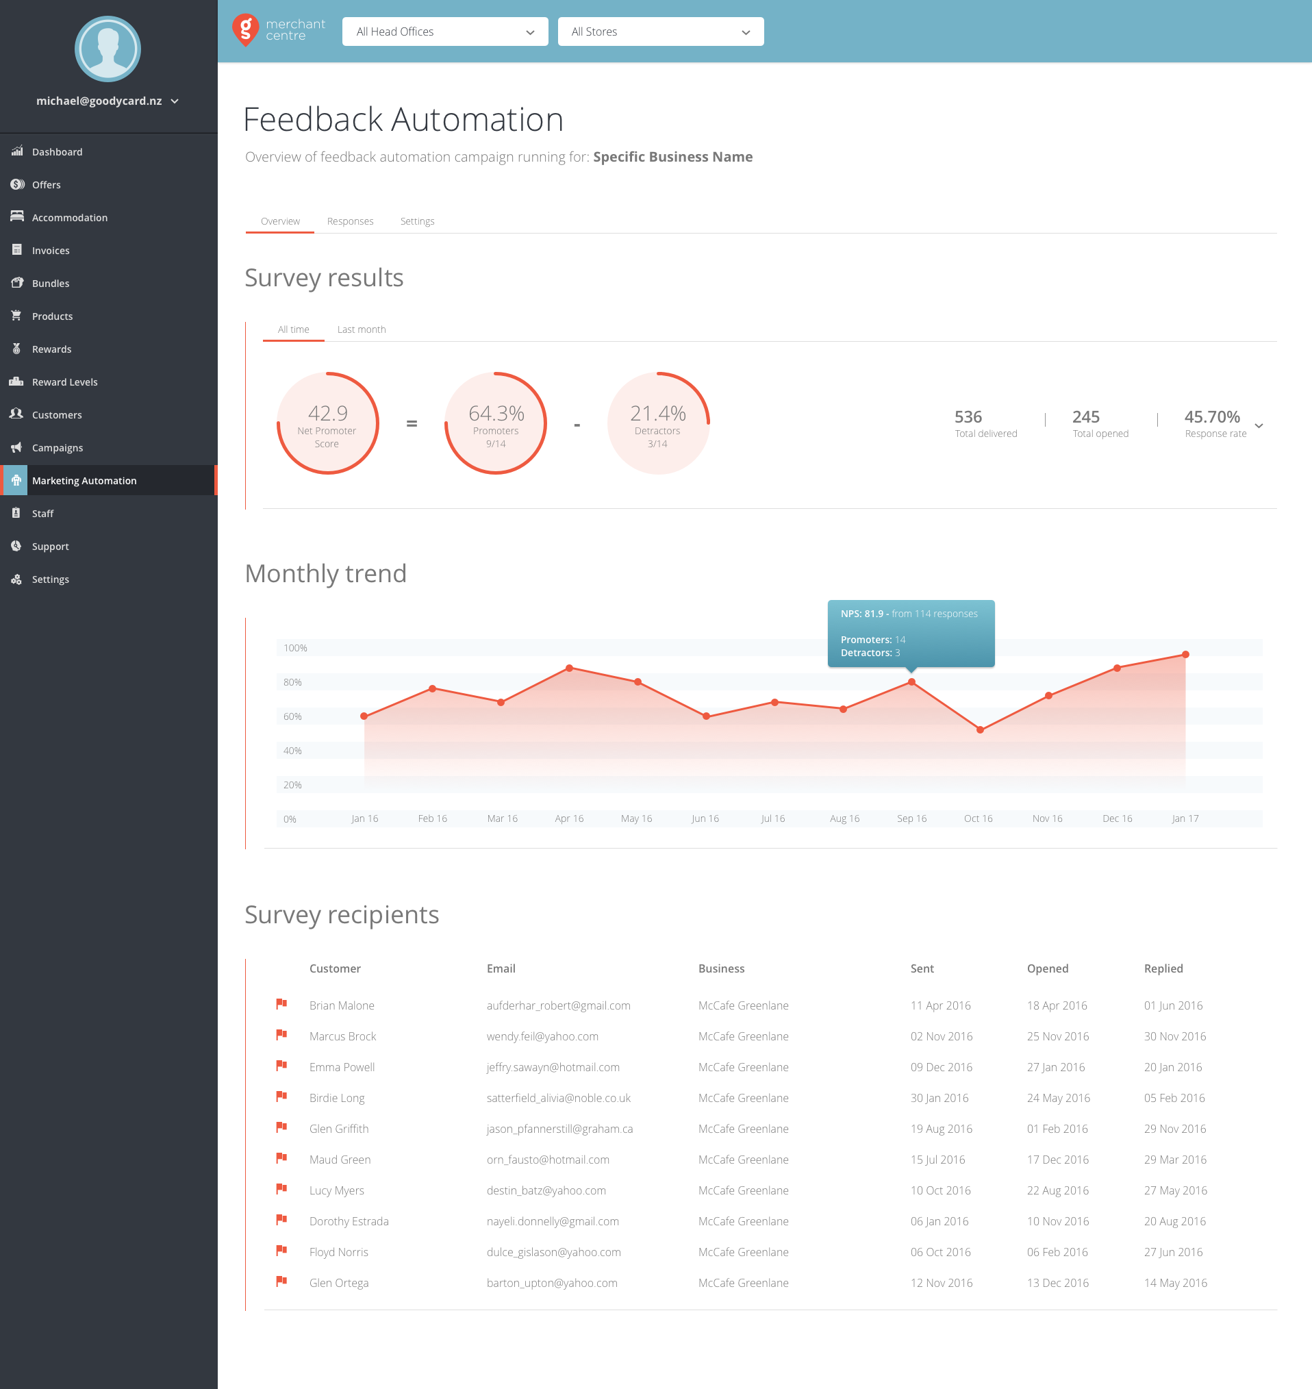The width and height of the screenshot is (1312, 1389).
Task: Select the Offers coin icon
Action: point(17,184)
